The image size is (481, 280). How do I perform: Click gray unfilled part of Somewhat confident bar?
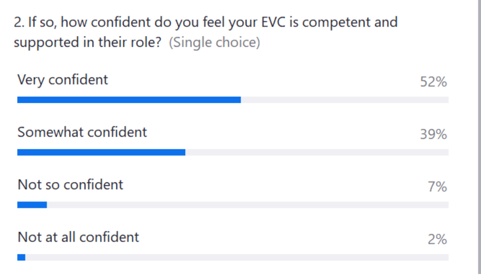point(317,152)
